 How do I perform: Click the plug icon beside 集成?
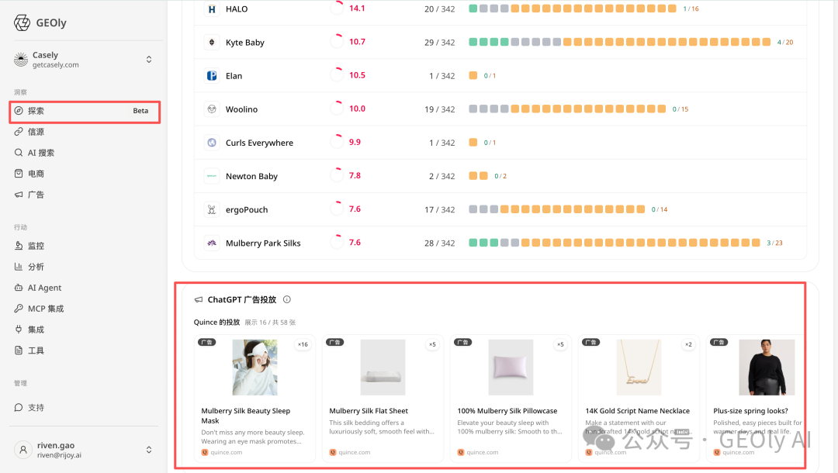19,330
